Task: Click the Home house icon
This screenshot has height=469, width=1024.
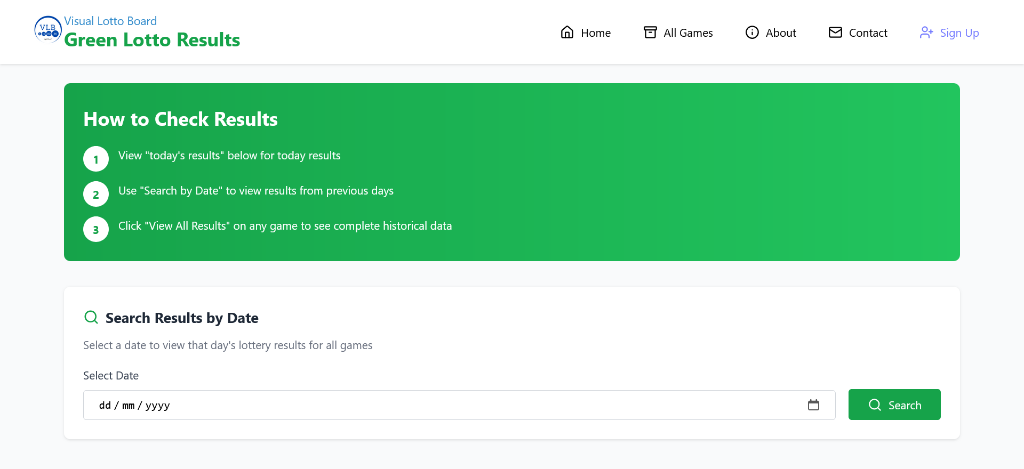Action: 567,33
